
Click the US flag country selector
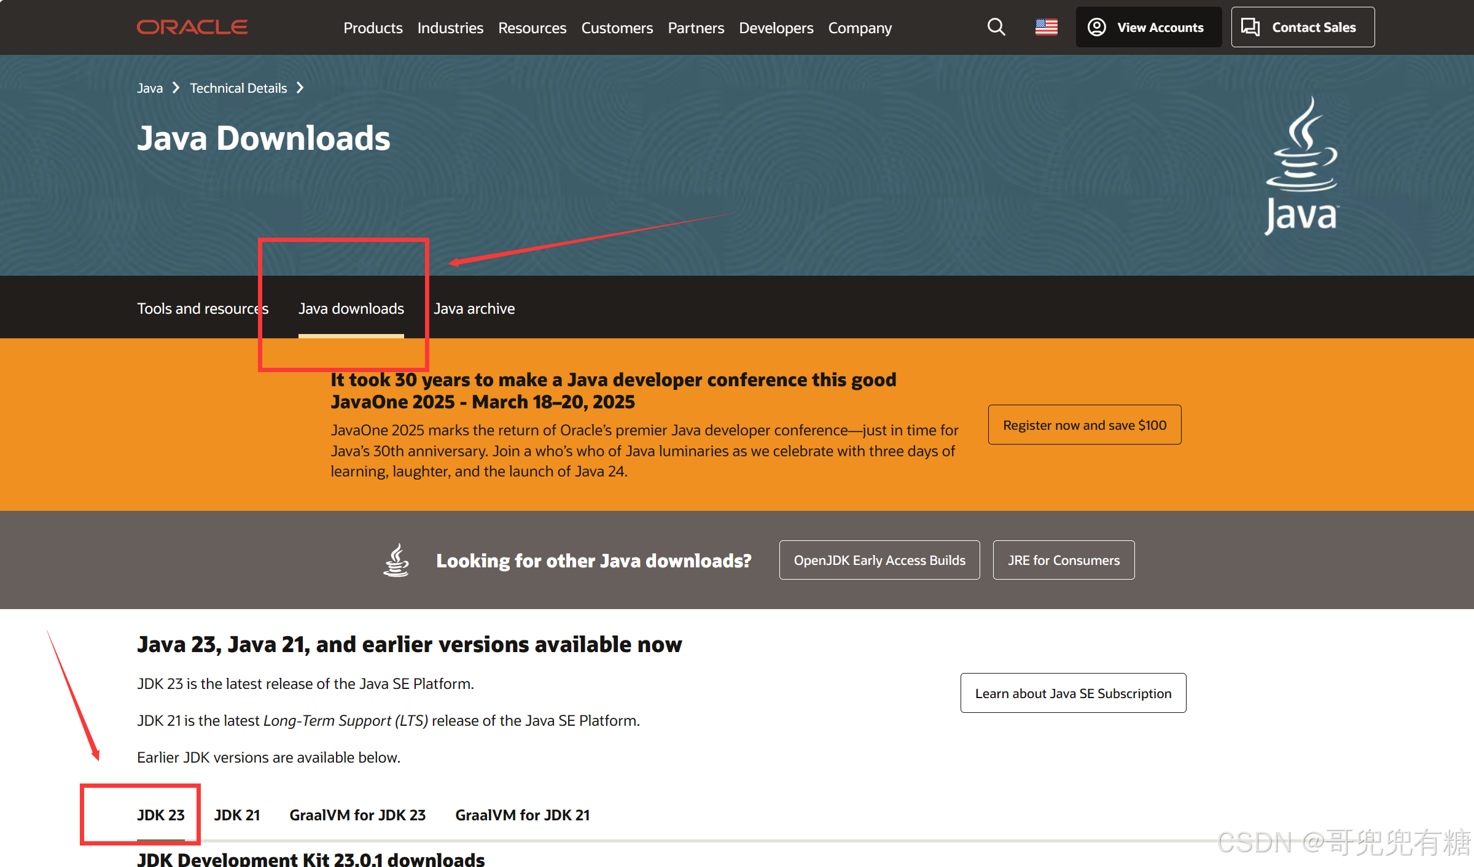coord(1046,27)
